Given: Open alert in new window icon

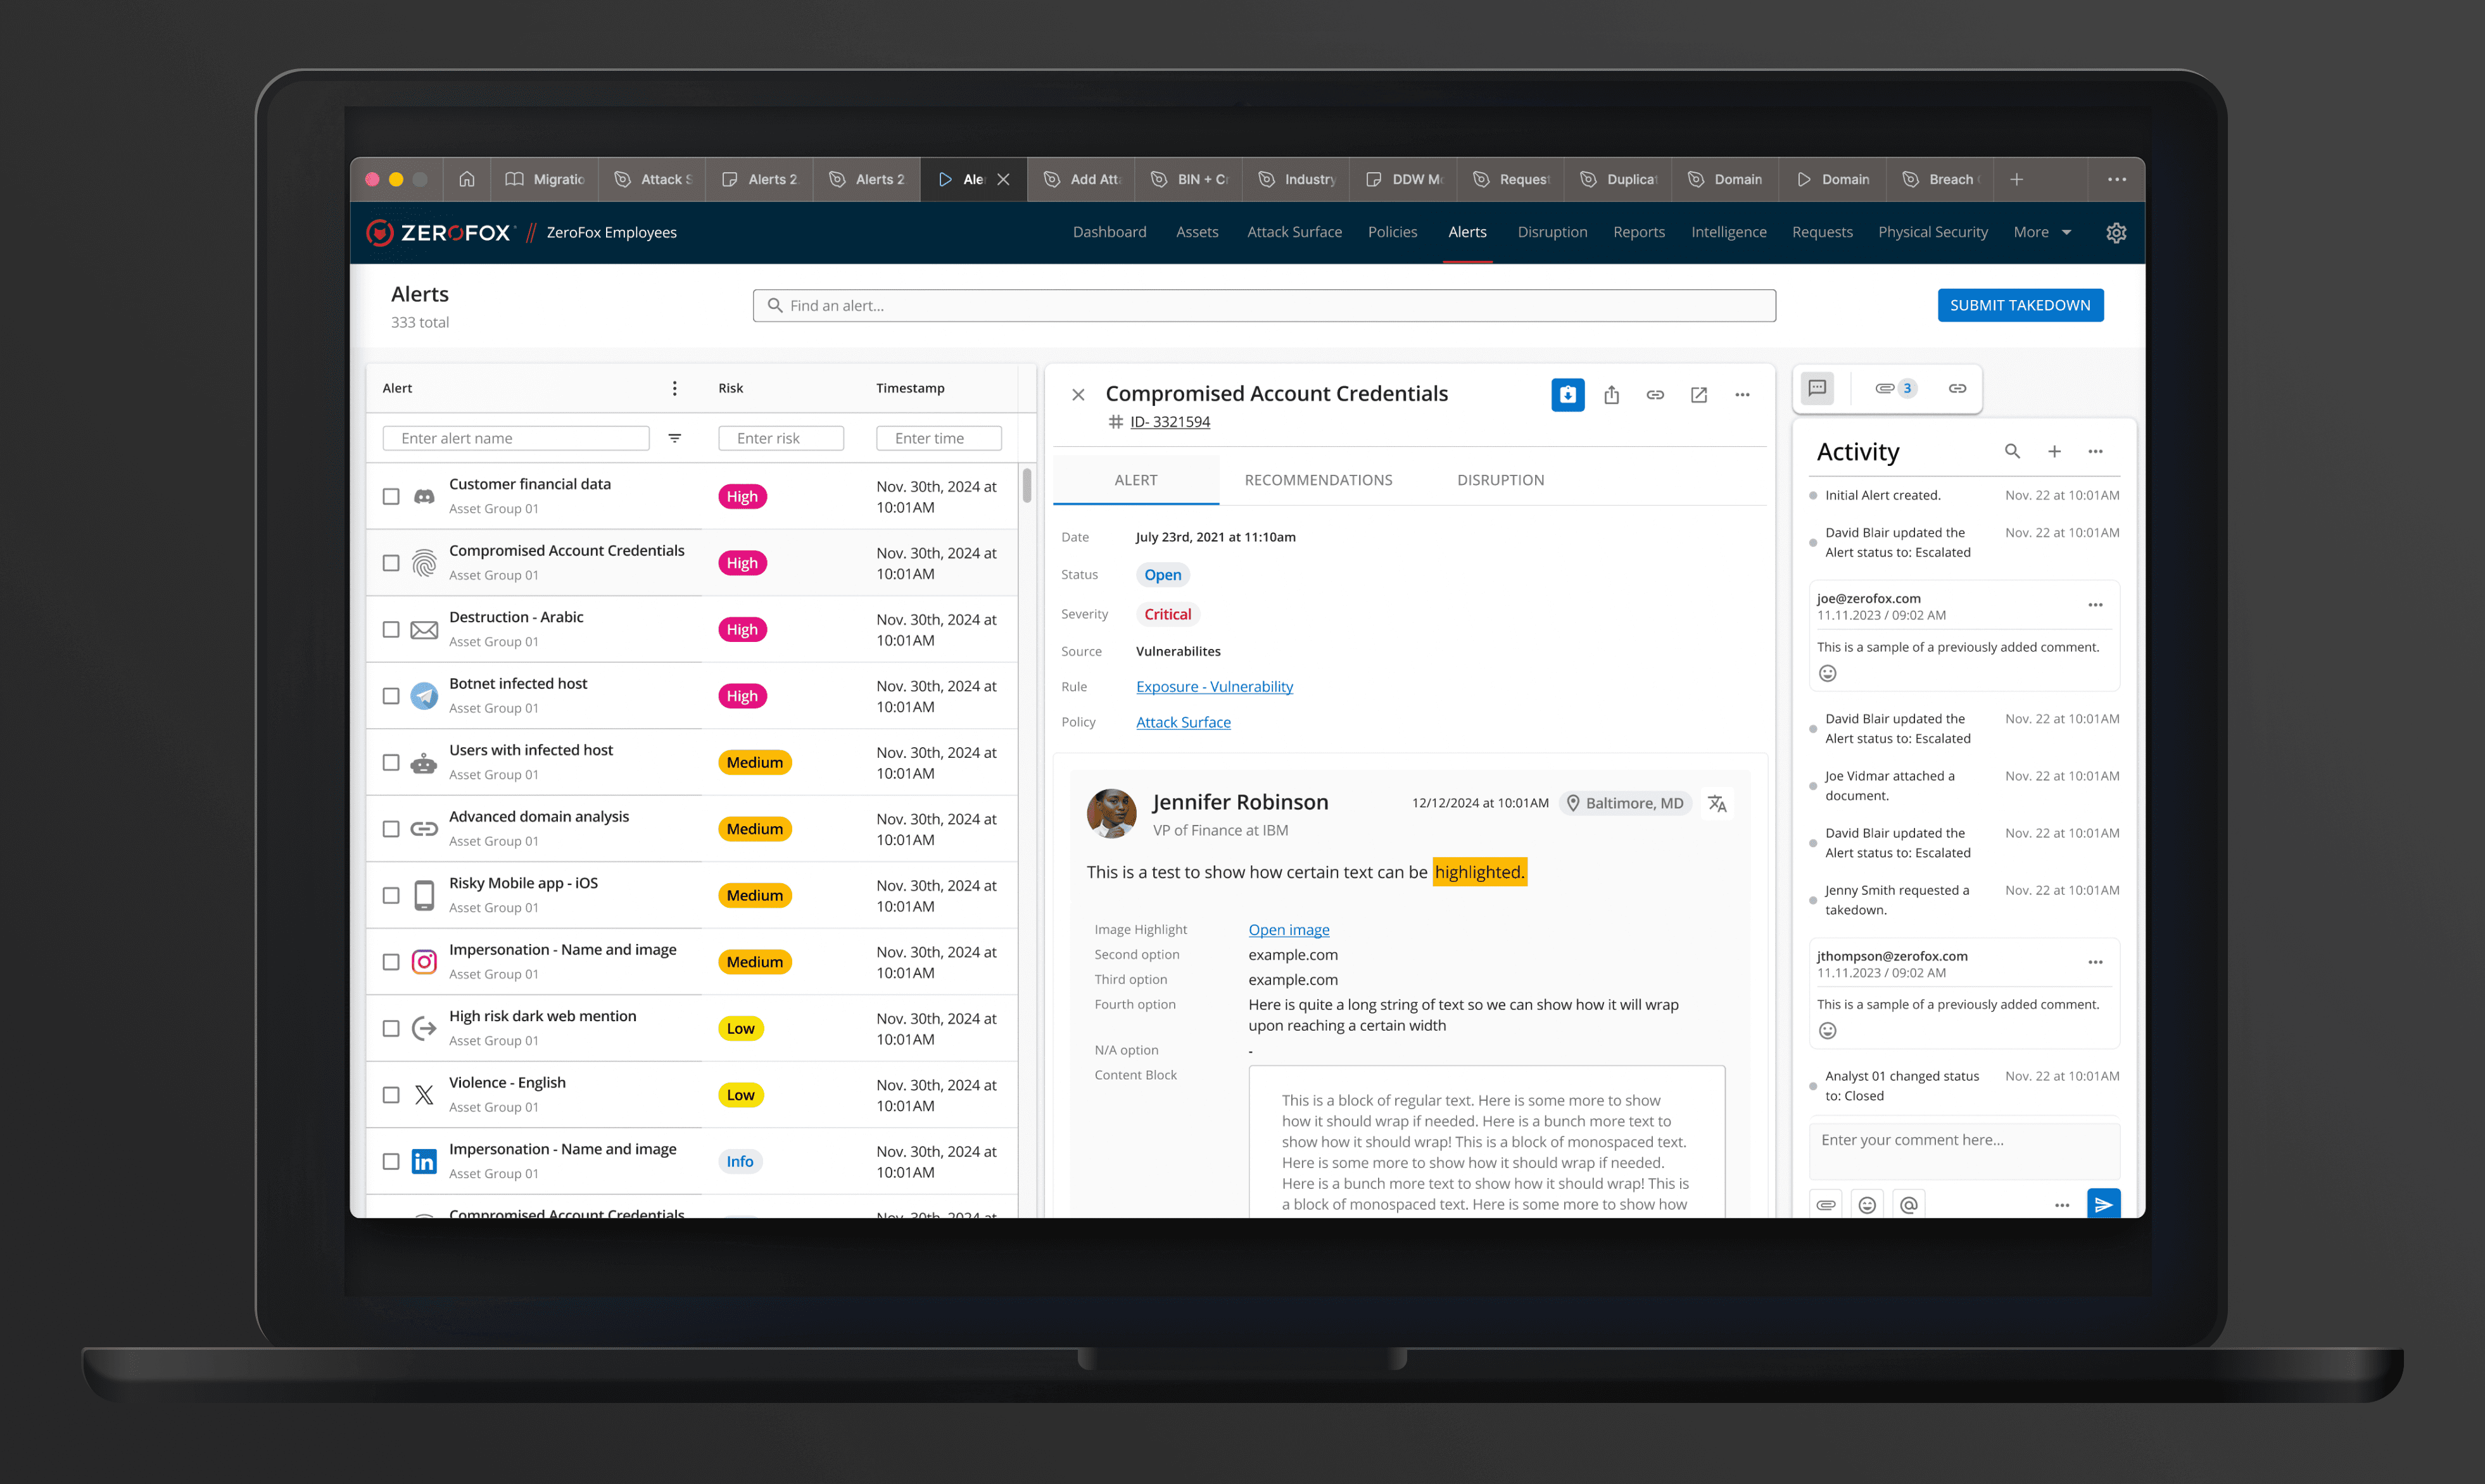Looking at the screenshot, I should point(1698,395).
